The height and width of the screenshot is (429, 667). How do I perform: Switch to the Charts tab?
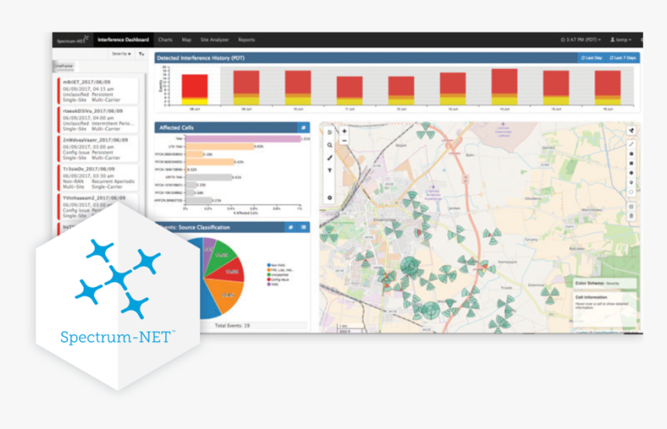tap(165, 40)
